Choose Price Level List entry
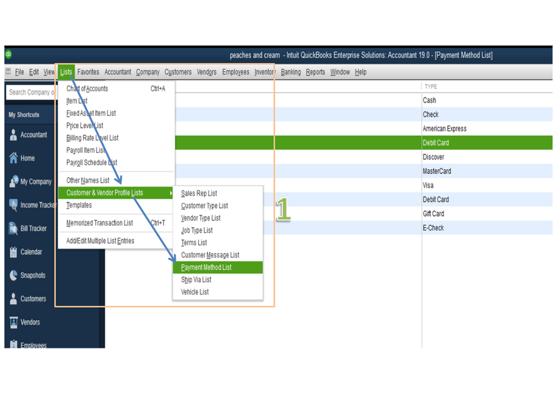 (116, 126)
